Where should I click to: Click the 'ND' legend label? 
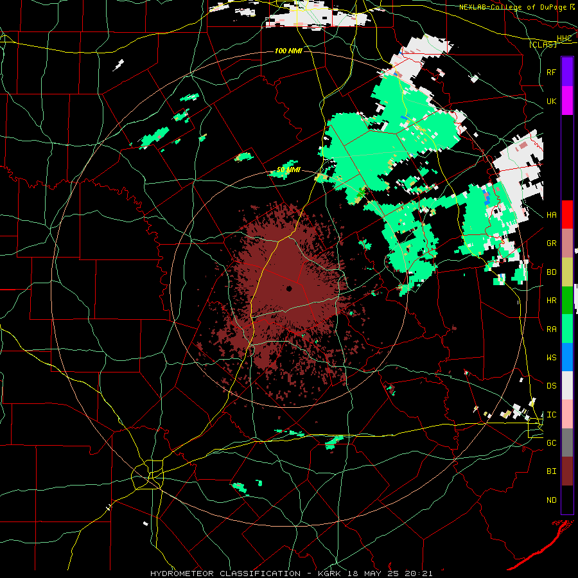click(551, 500)
